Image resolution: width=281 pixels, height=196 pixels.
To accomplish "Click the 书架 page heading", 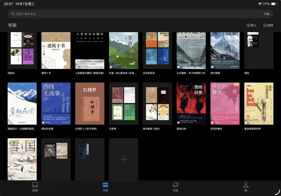I will [x=12, y=25].
